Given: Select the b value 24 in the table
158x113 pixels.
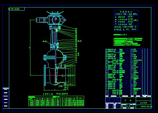Looking at the screenshot, I should [58, 101].
